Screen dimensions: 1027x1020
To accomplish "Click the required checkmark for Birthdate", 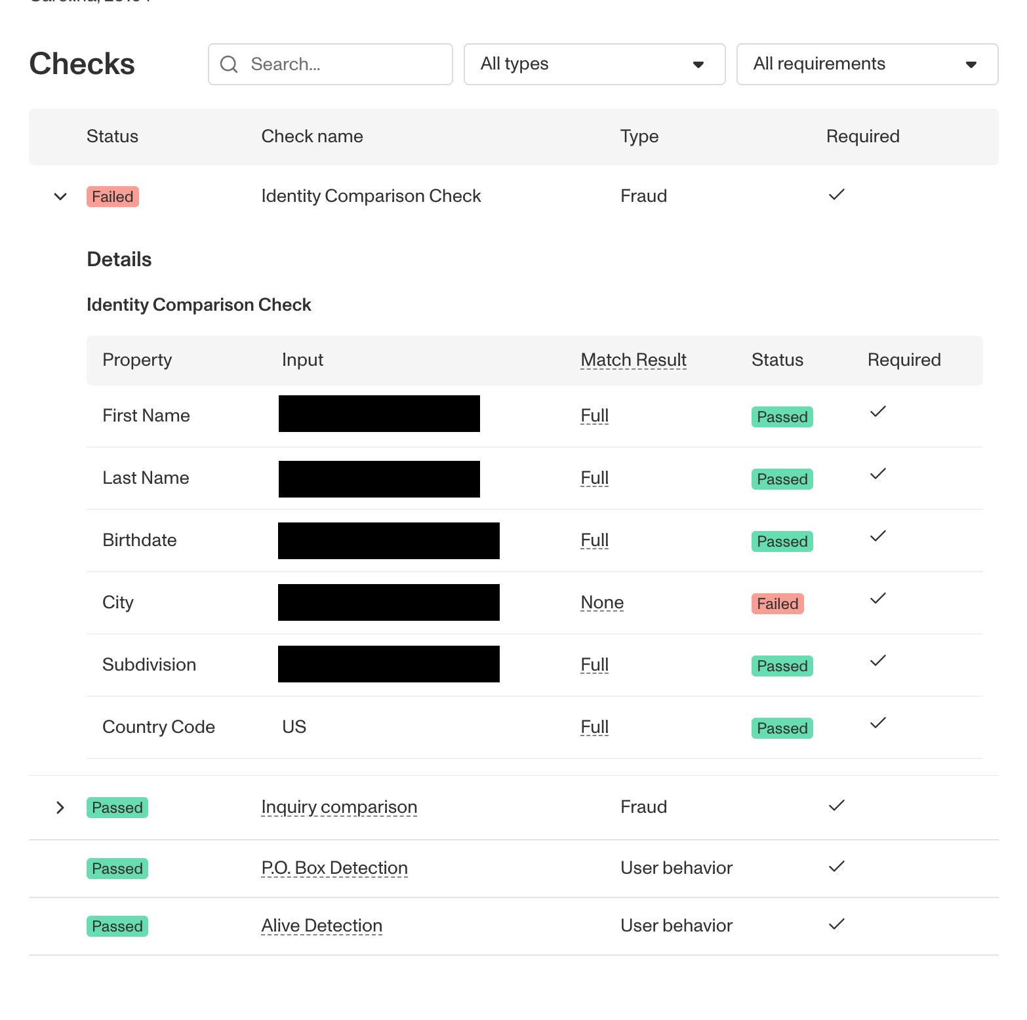I will tap(878, 536).
